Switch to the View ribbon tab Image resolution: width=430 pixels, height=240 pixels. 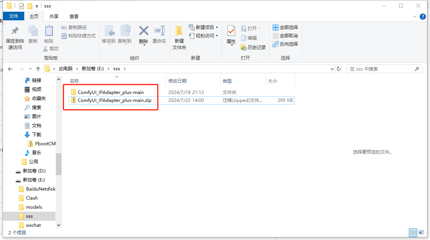[x=74, y=17]
